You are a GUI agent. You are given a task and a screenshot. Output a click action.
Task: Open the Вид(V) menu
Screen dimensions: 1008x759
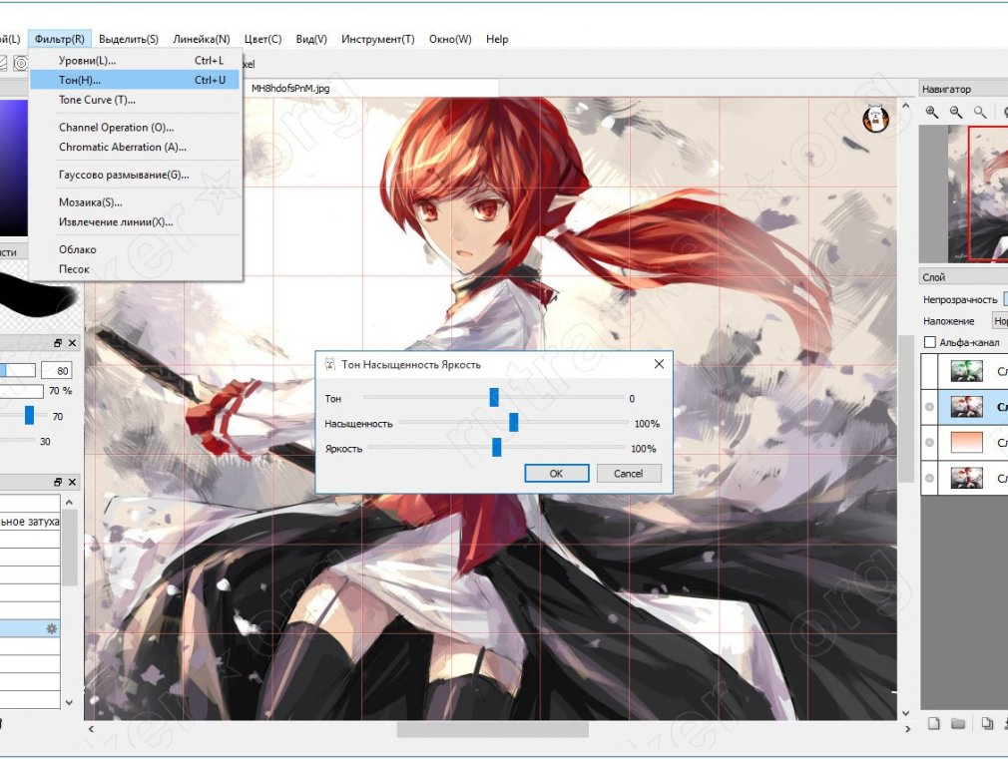coord(311,39)
